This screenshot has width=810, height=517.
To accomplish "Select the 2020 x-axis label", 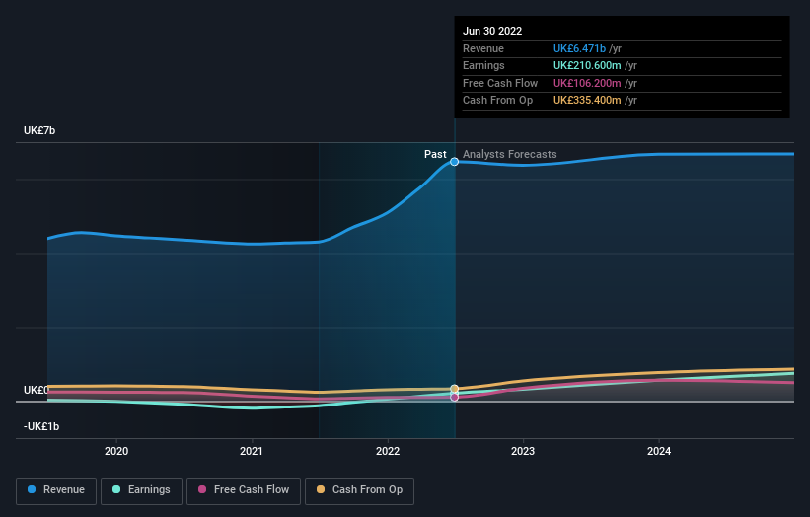I will [x=116, y=451].
